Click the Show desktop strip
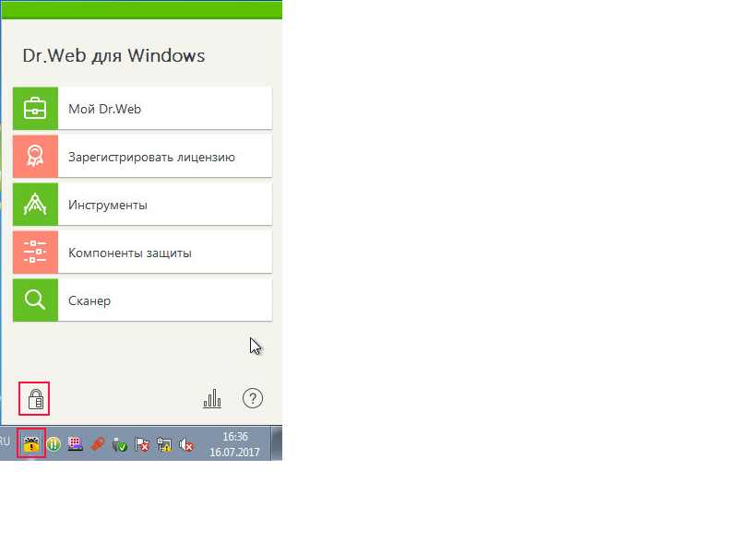 [276, 443]
